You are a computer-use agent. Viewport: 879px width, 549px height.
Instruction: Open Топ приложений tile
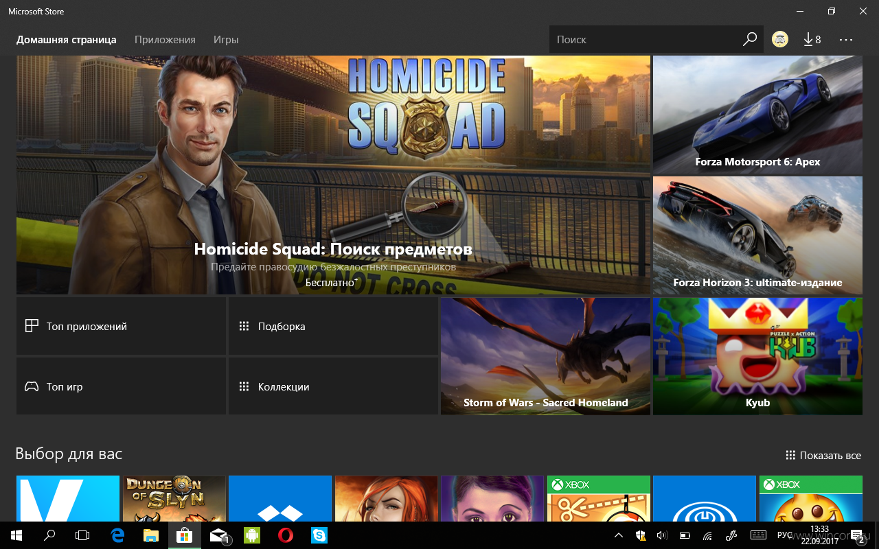point(121,326)
